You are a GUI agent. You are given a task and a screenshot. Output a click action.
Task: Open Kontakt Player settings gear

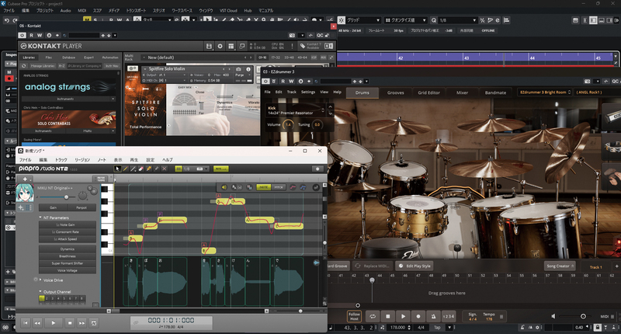[220, 47]
